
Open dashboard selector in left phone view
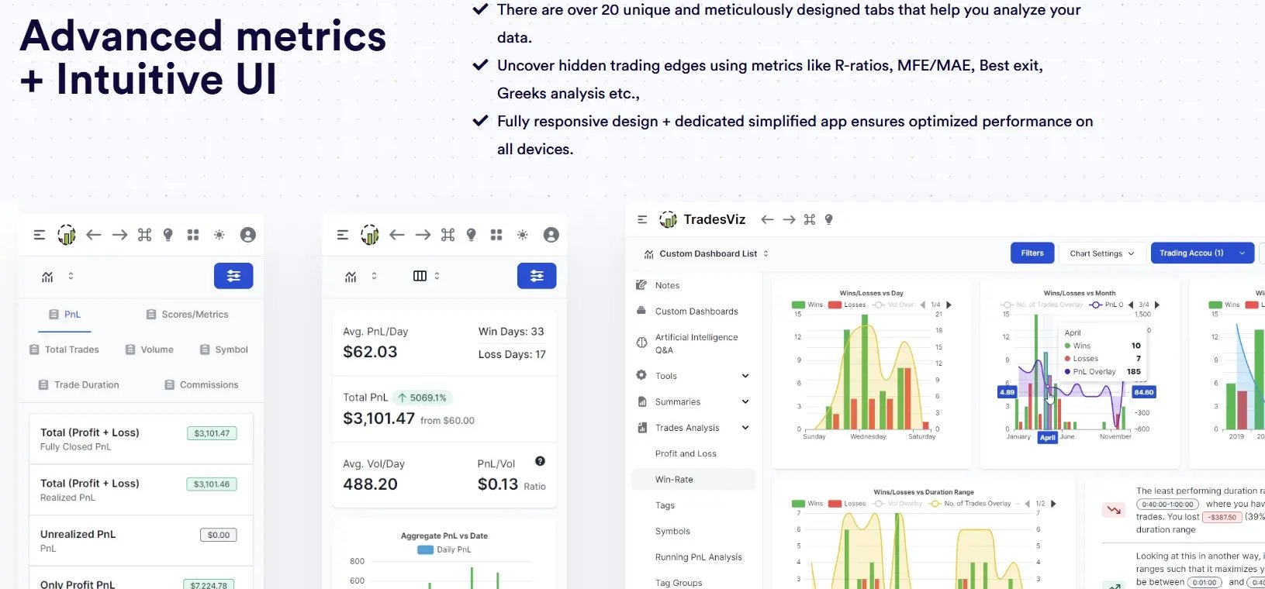[57, 276]
